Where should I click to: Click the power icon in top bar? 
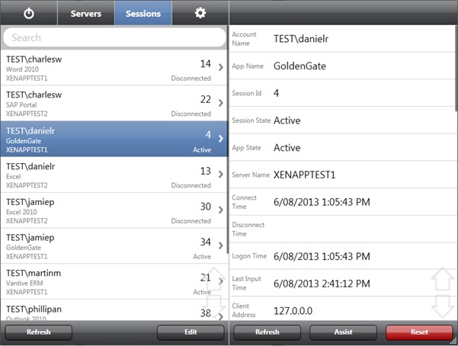point(29,13)
